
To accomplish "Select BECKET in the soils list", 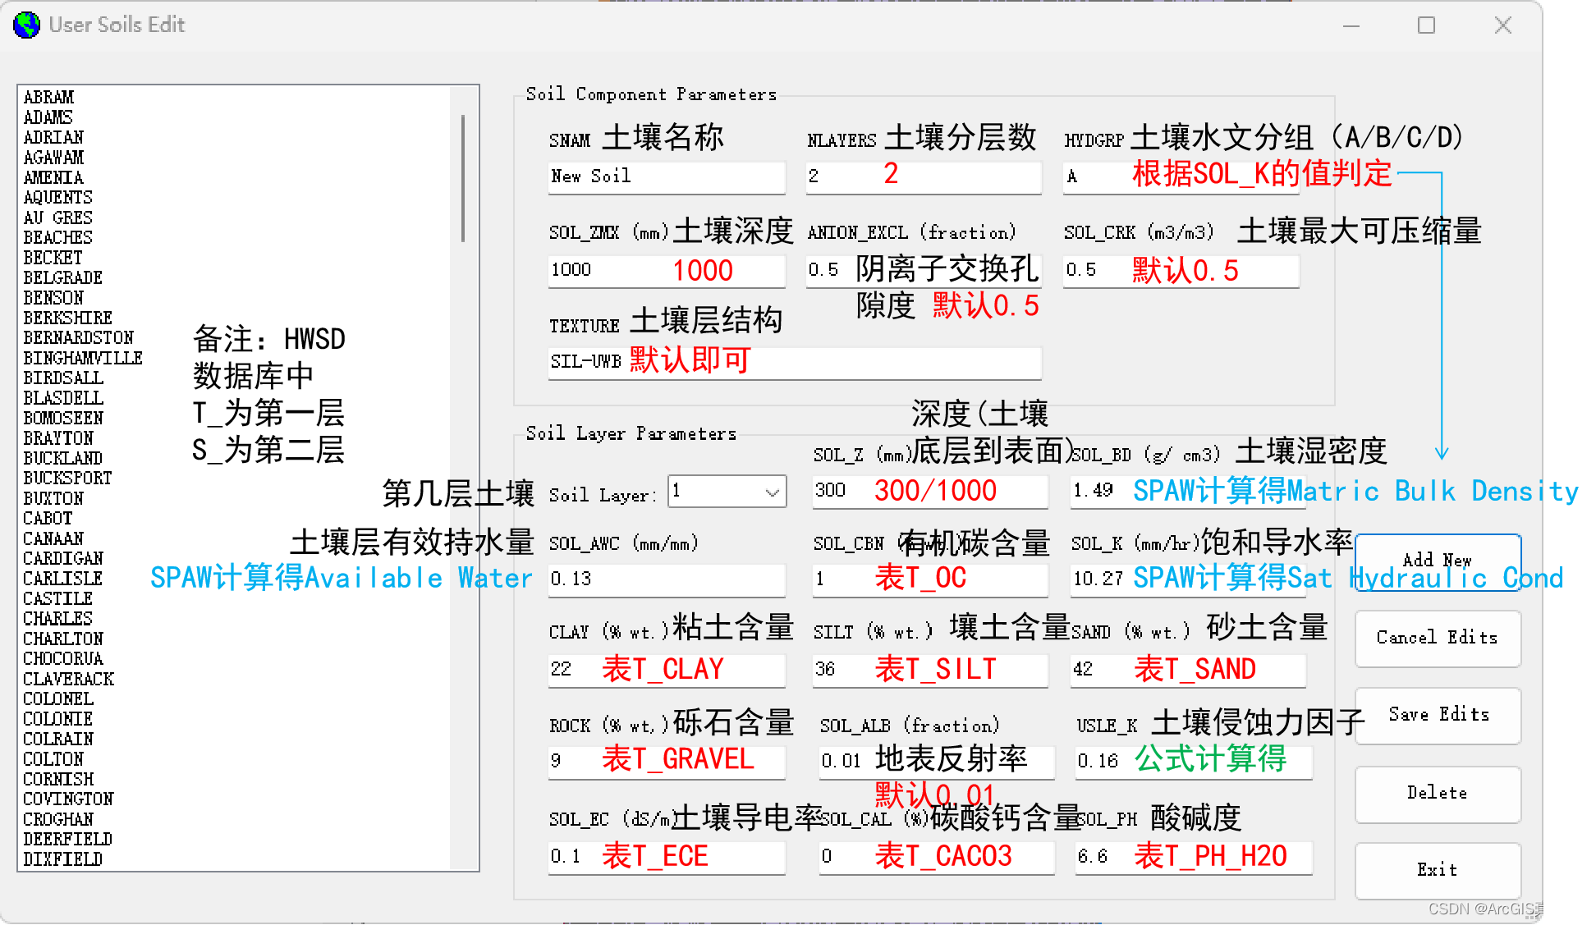I will (53, 259).
